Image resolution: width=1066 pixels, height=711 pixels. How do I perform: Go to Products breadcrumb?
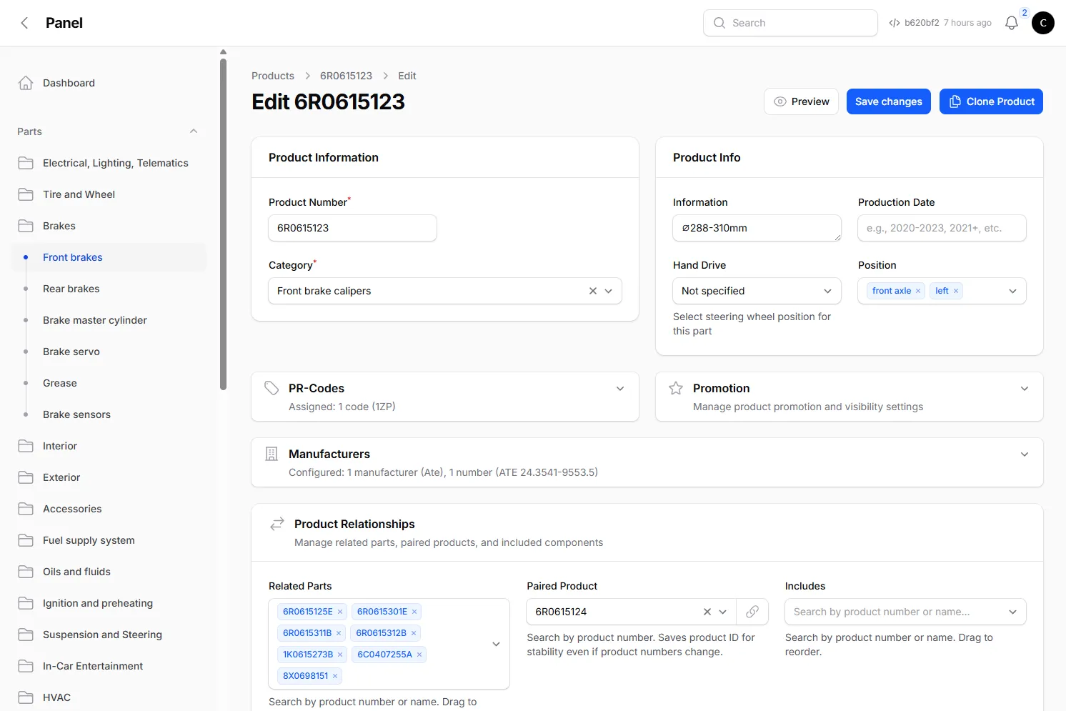[x=273, y=76]
